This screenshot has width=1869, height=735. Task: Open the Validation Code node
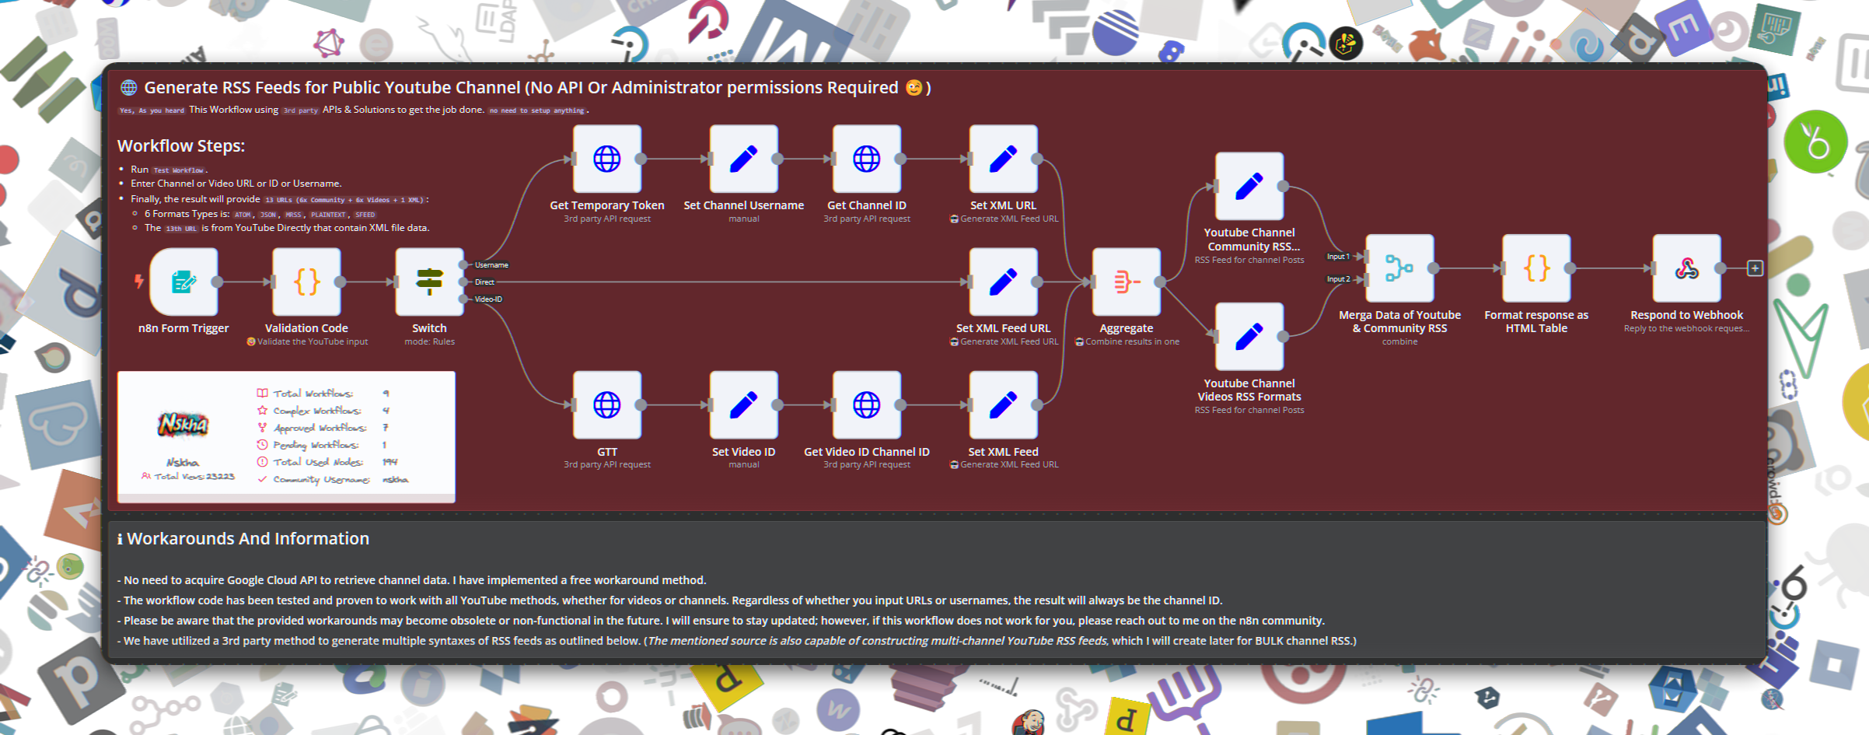pyautogui.click(x=306, y=282)
